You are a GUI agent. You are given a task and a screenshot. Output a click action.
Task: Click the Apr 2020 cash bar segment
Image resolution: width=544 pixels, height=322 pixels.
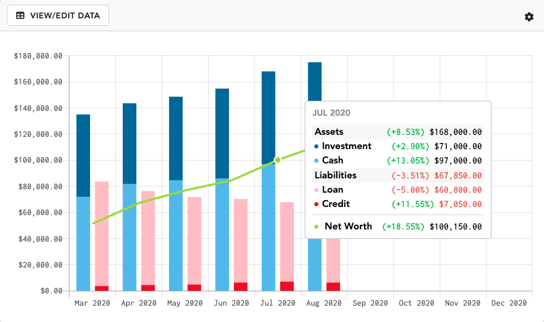pos(130,237)
